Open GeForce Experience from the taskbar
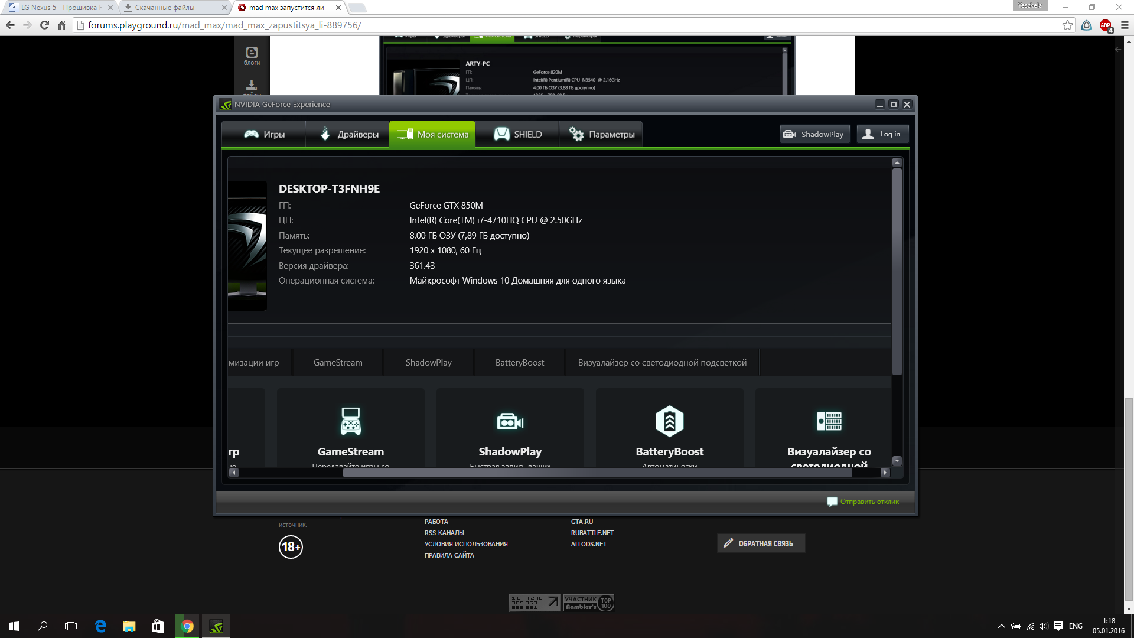Viewport: 1134px width, 638px height. pos(216,626)
